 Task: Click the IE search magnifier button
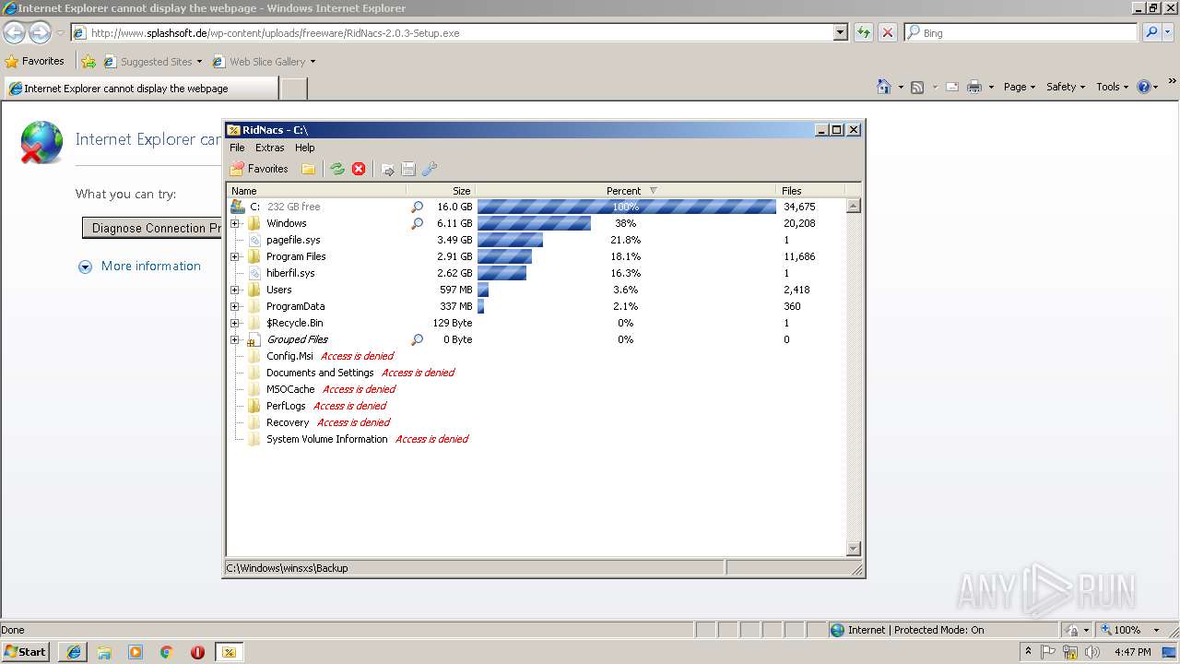tap(1151, 32)
